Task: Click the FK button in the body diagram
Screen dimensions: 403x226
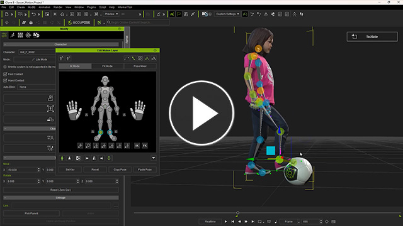Action: coord(145,146)
